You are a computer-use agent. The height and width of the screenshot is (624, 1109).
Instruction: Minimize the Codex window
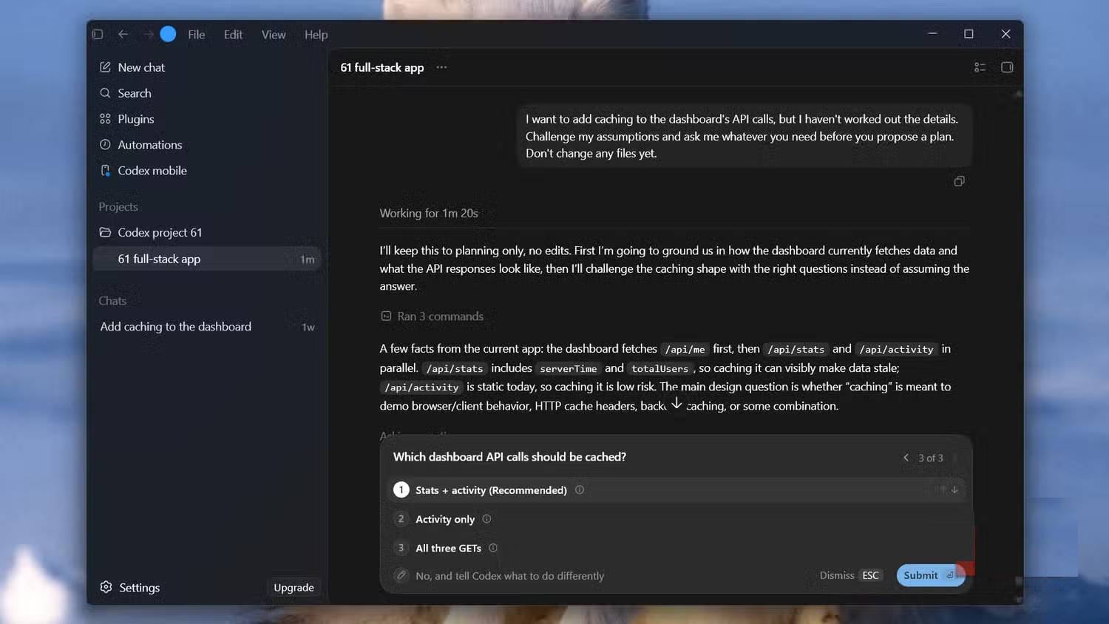(932, 34)
